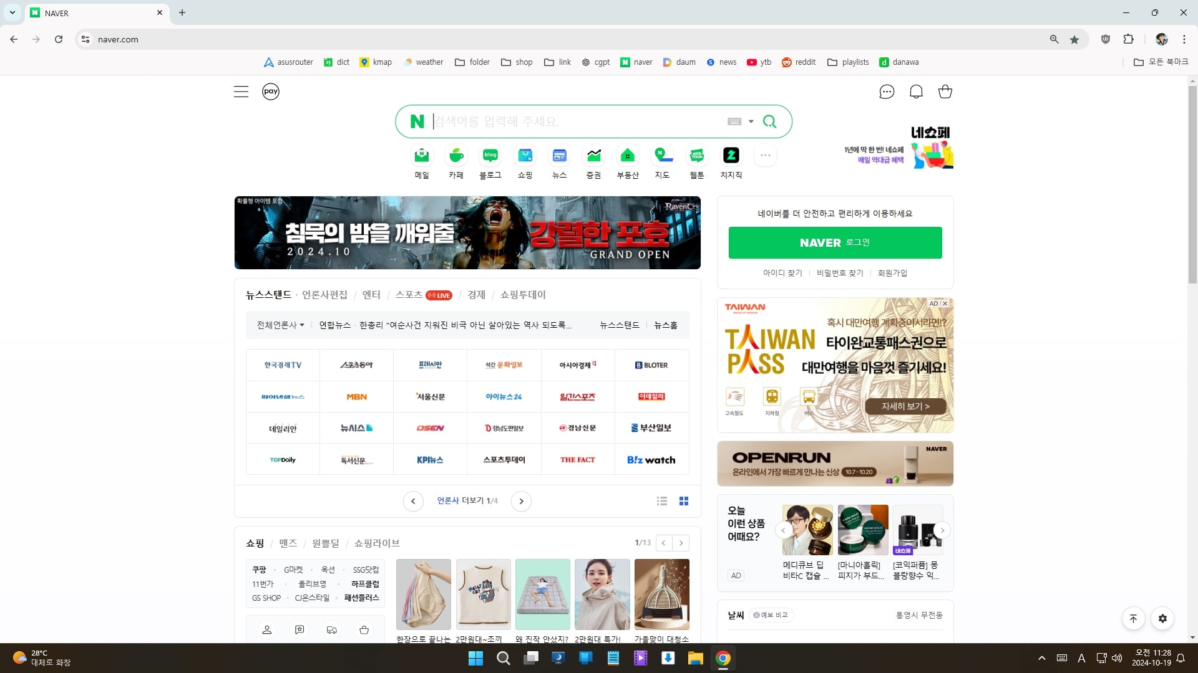Open the folder bookmark folder
This screenshot has height=673, width=1198.
(x=472, y=62)
